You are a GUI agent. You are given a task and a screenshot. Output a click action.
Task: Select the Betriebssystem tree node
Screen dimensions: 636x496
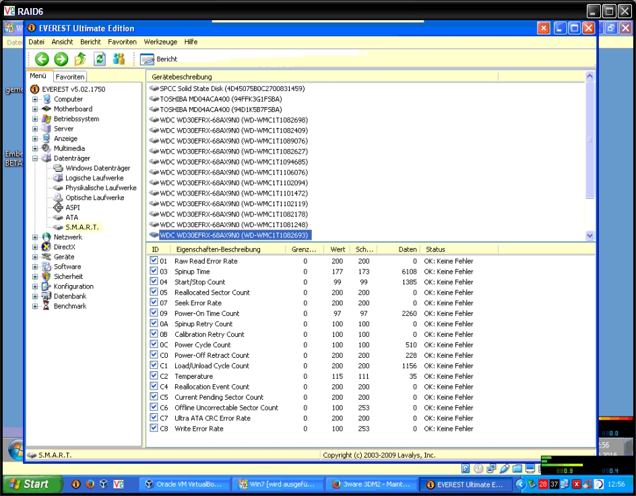[x=76, y=119]
